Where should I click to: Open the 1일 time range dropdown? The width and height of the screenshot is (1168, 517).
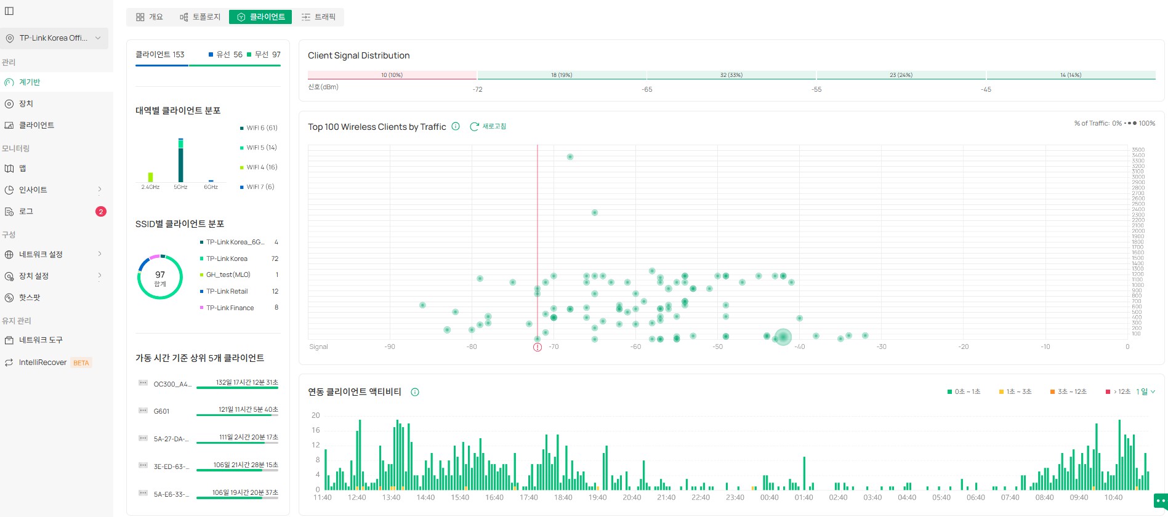(x=1145, y=391)
